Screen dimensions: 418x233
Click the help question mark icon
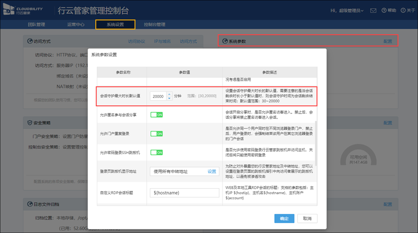(x=384, y=10)
